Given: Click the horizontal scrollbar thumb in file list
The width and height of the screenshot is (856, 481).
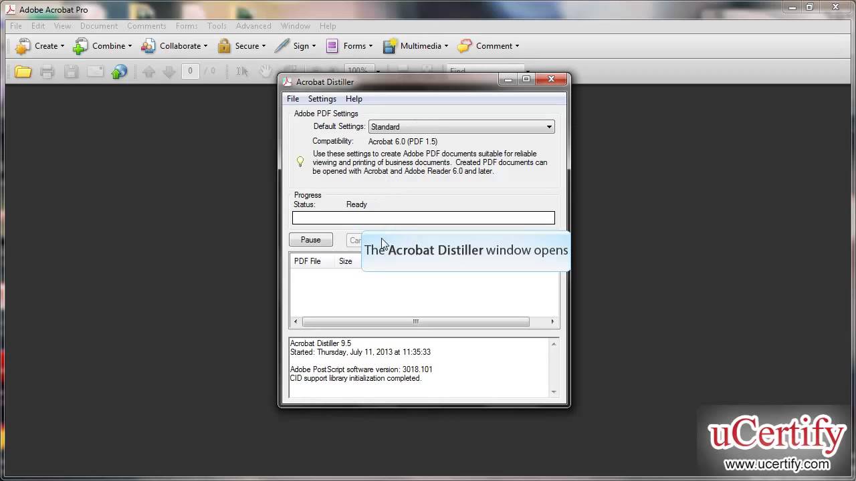Looking at the screenshot, I should [x=415, y=321].
